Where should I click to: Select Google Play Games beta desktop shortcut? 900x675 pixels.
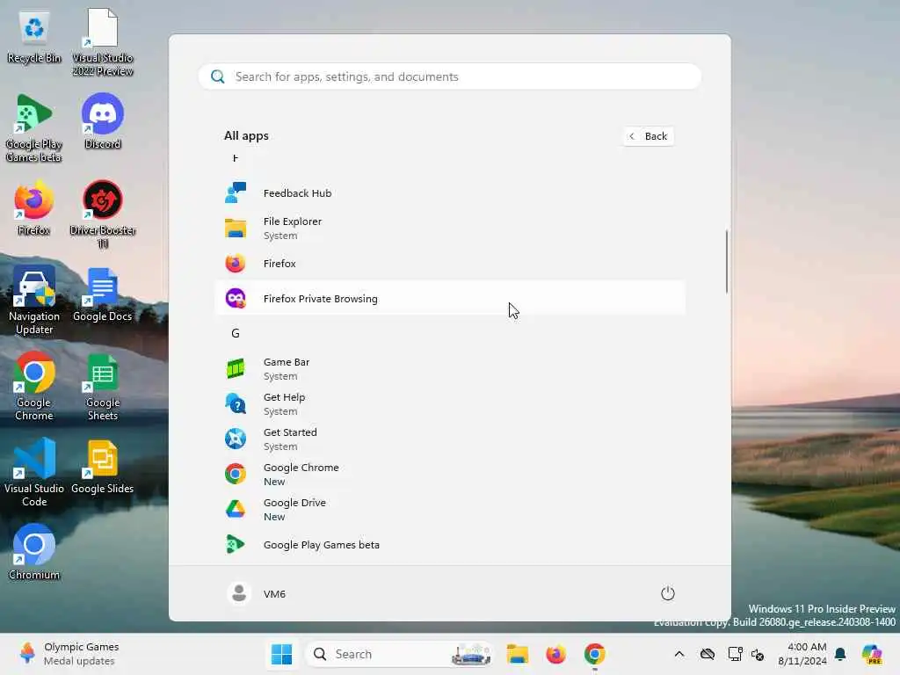(x=34, y=128)
